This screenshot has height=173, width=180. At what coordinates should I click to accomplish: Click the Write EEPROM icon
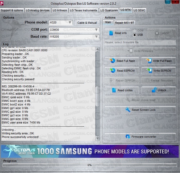pos(149,70)
